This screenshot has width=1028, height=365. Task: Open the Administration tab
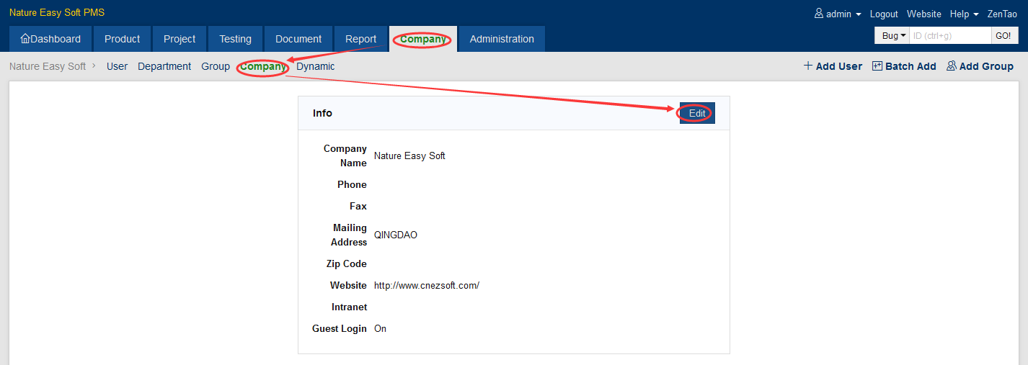click(x=502, y=39)
